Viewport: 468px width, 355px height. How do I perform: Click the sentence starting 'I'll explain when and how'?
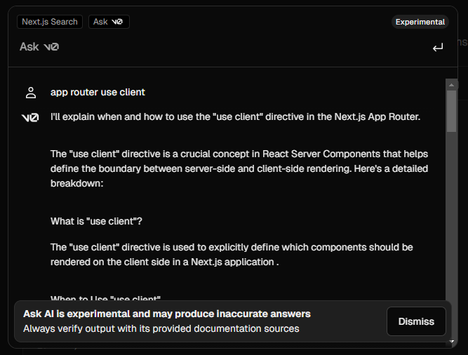(x=235, y=116)
